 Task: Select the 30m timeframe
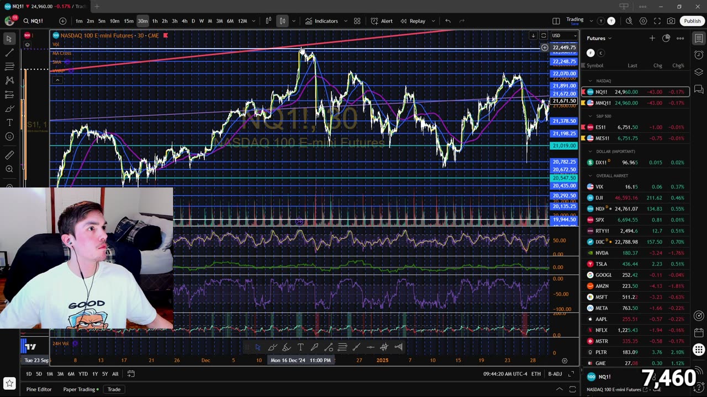coord(143,21)
